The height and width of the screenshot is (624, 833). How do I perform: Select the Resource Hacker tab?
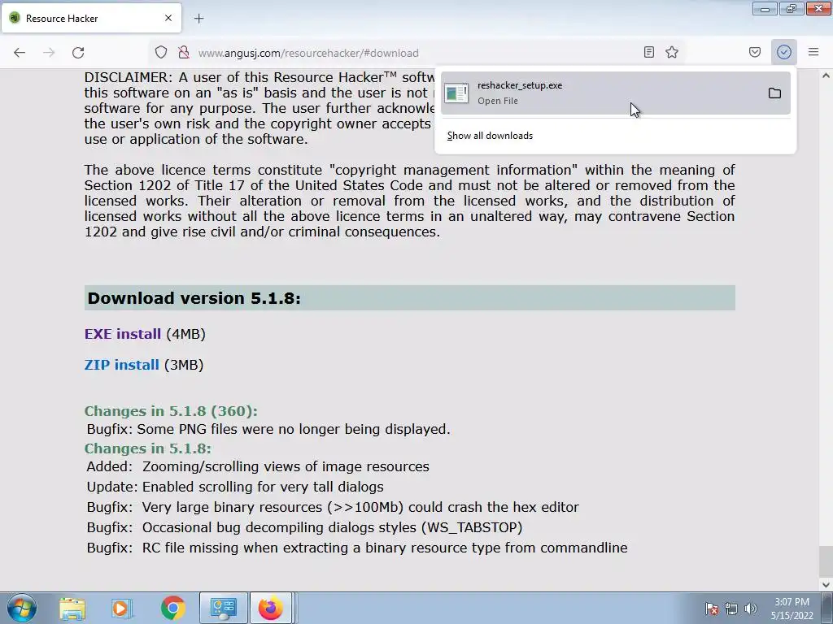(91, 18)
